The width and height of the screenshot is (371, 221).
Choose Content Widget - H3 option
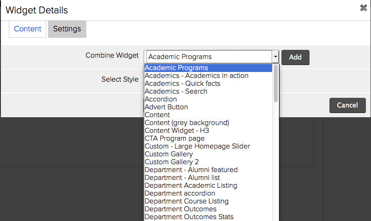coord(208,131)
